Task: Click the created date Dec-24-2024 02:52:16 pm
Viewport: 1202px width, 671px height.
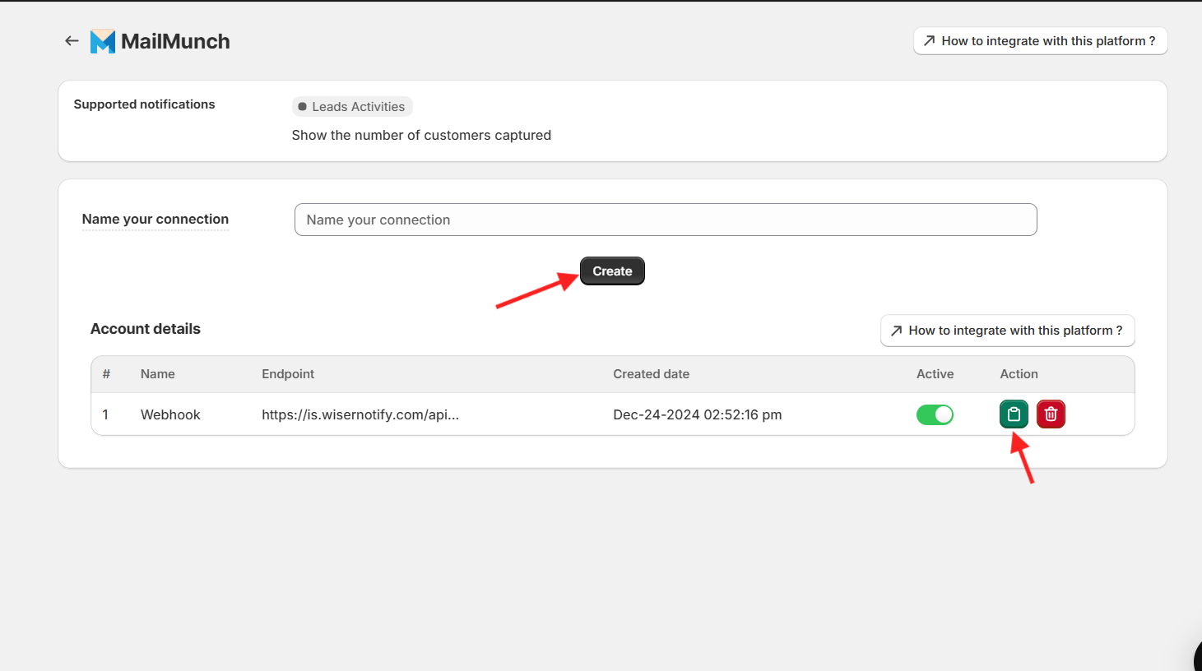Action: pos(698,414)
